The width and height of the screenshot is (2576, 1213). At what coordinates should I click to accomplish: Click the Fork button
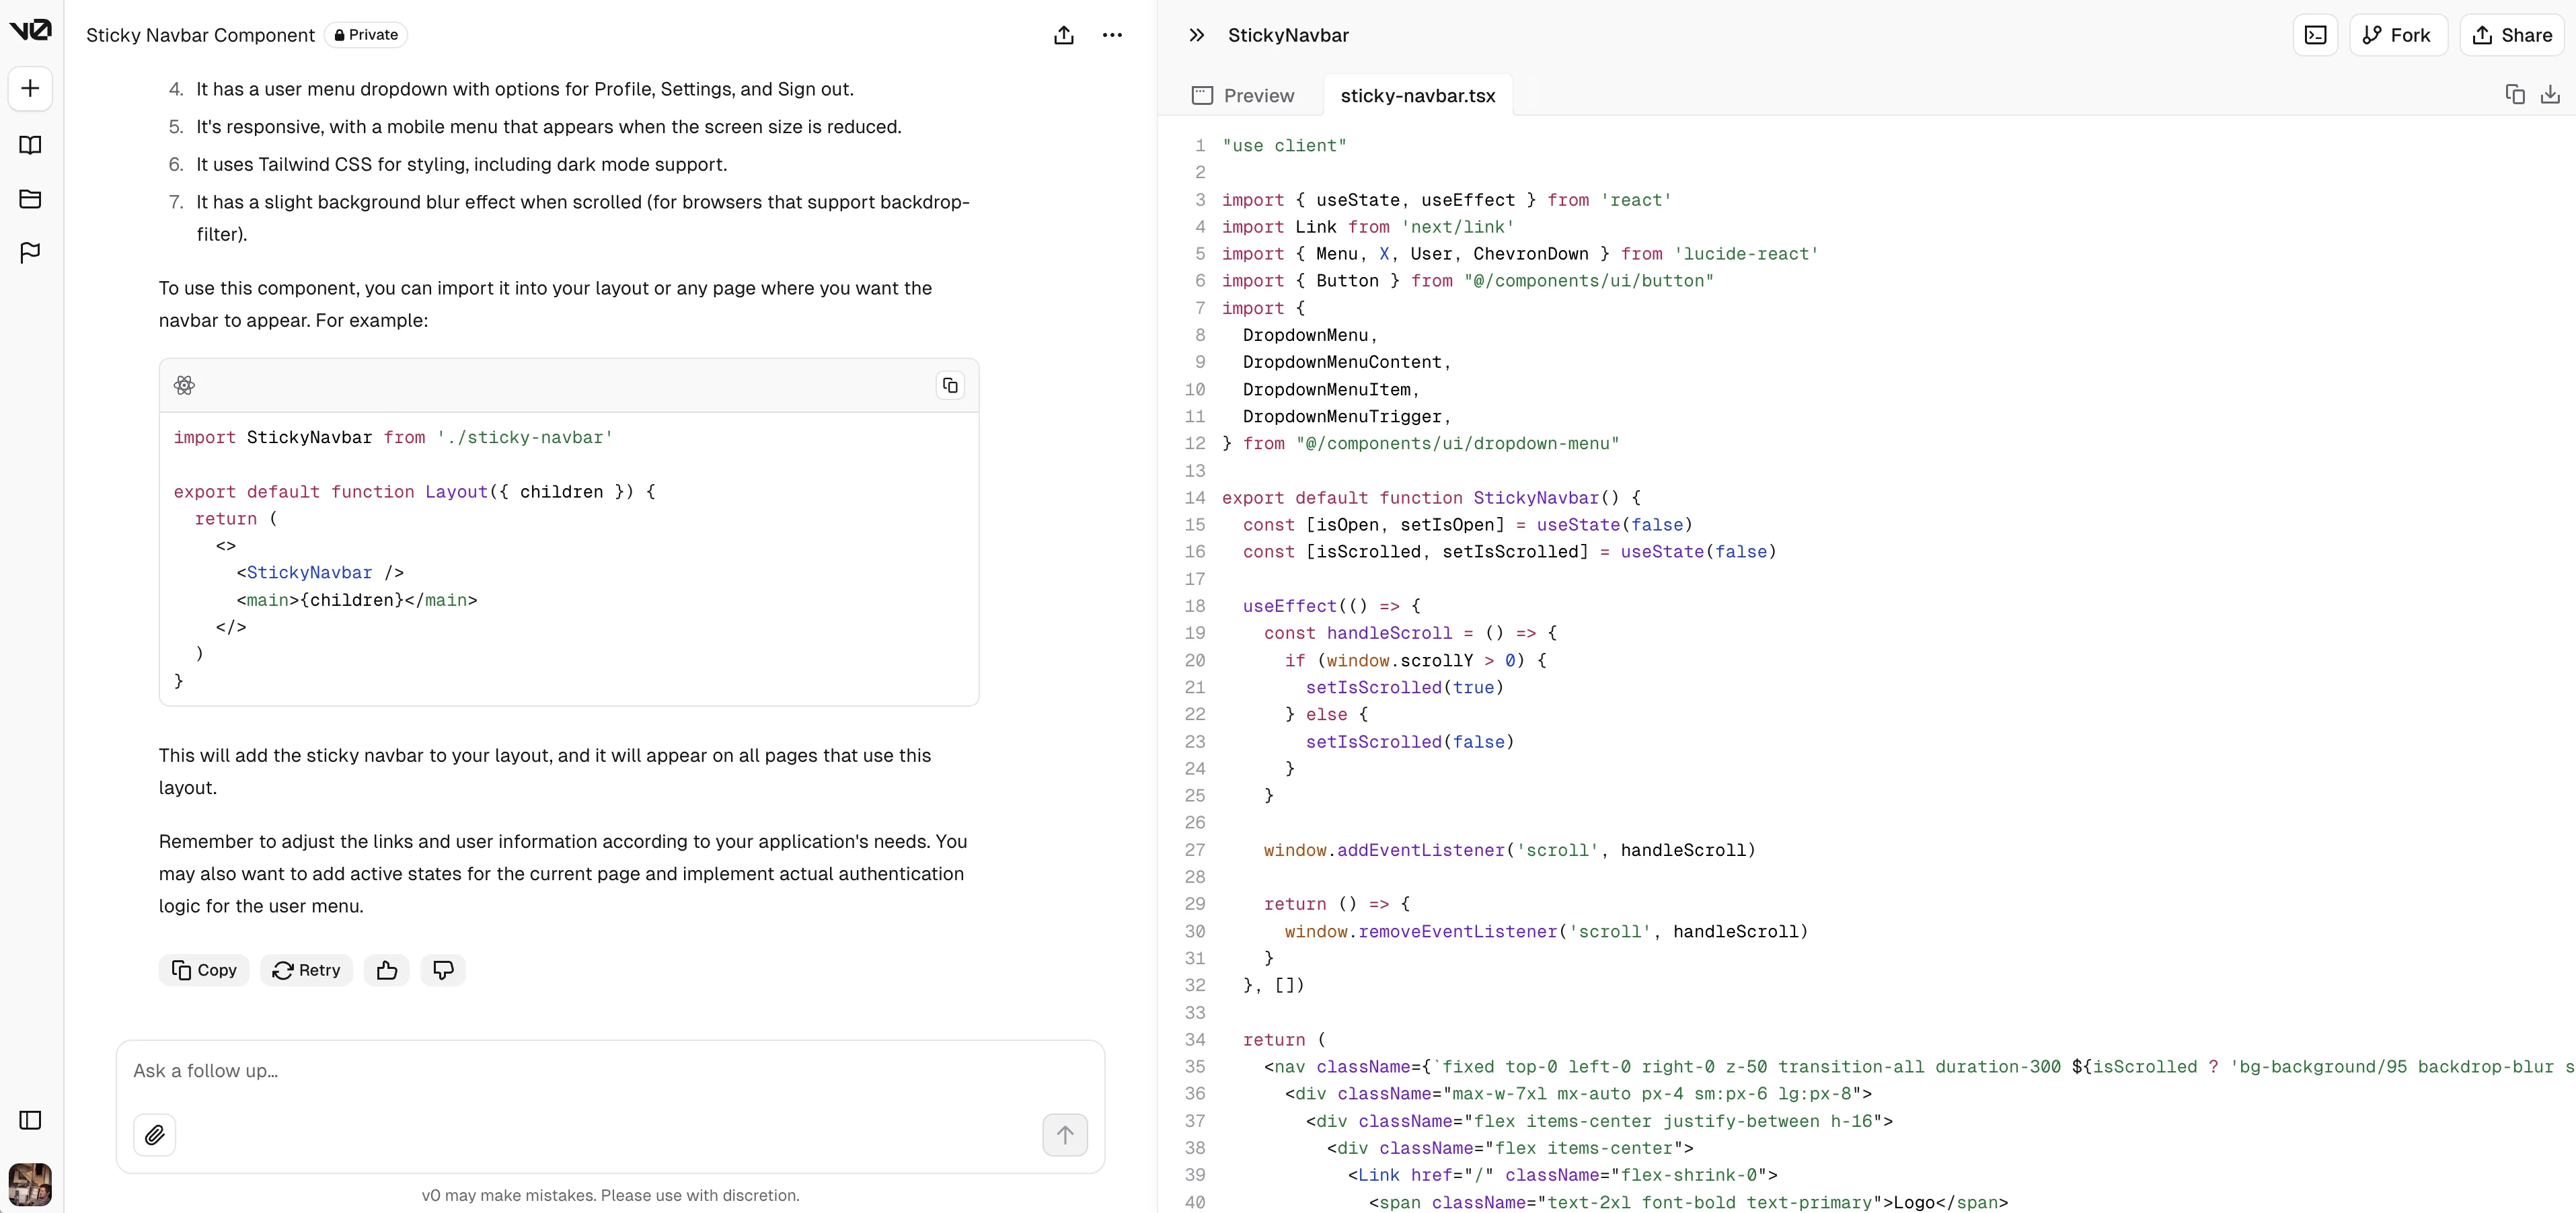[2397, 35]
